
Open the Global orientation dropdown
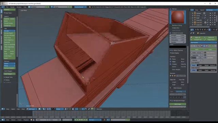click(60, 109)
